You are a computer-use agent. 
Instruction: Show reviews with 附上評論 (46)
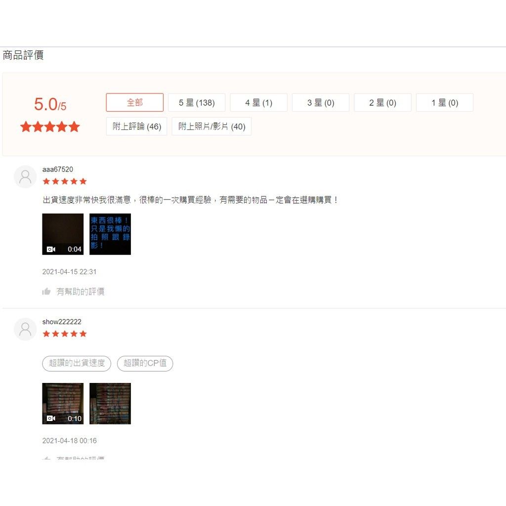tap(136, 126)
